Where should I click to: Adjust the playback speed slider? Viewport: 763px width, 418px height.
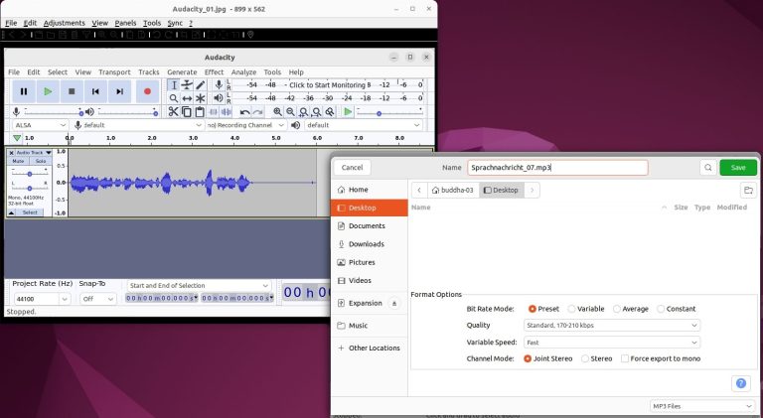(x=389, y=113)
